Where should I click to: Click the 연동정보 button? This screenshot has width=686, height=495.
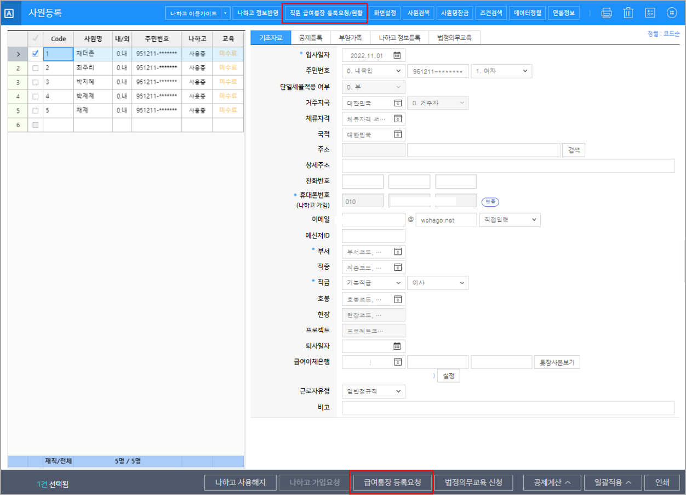pos(564,13)
